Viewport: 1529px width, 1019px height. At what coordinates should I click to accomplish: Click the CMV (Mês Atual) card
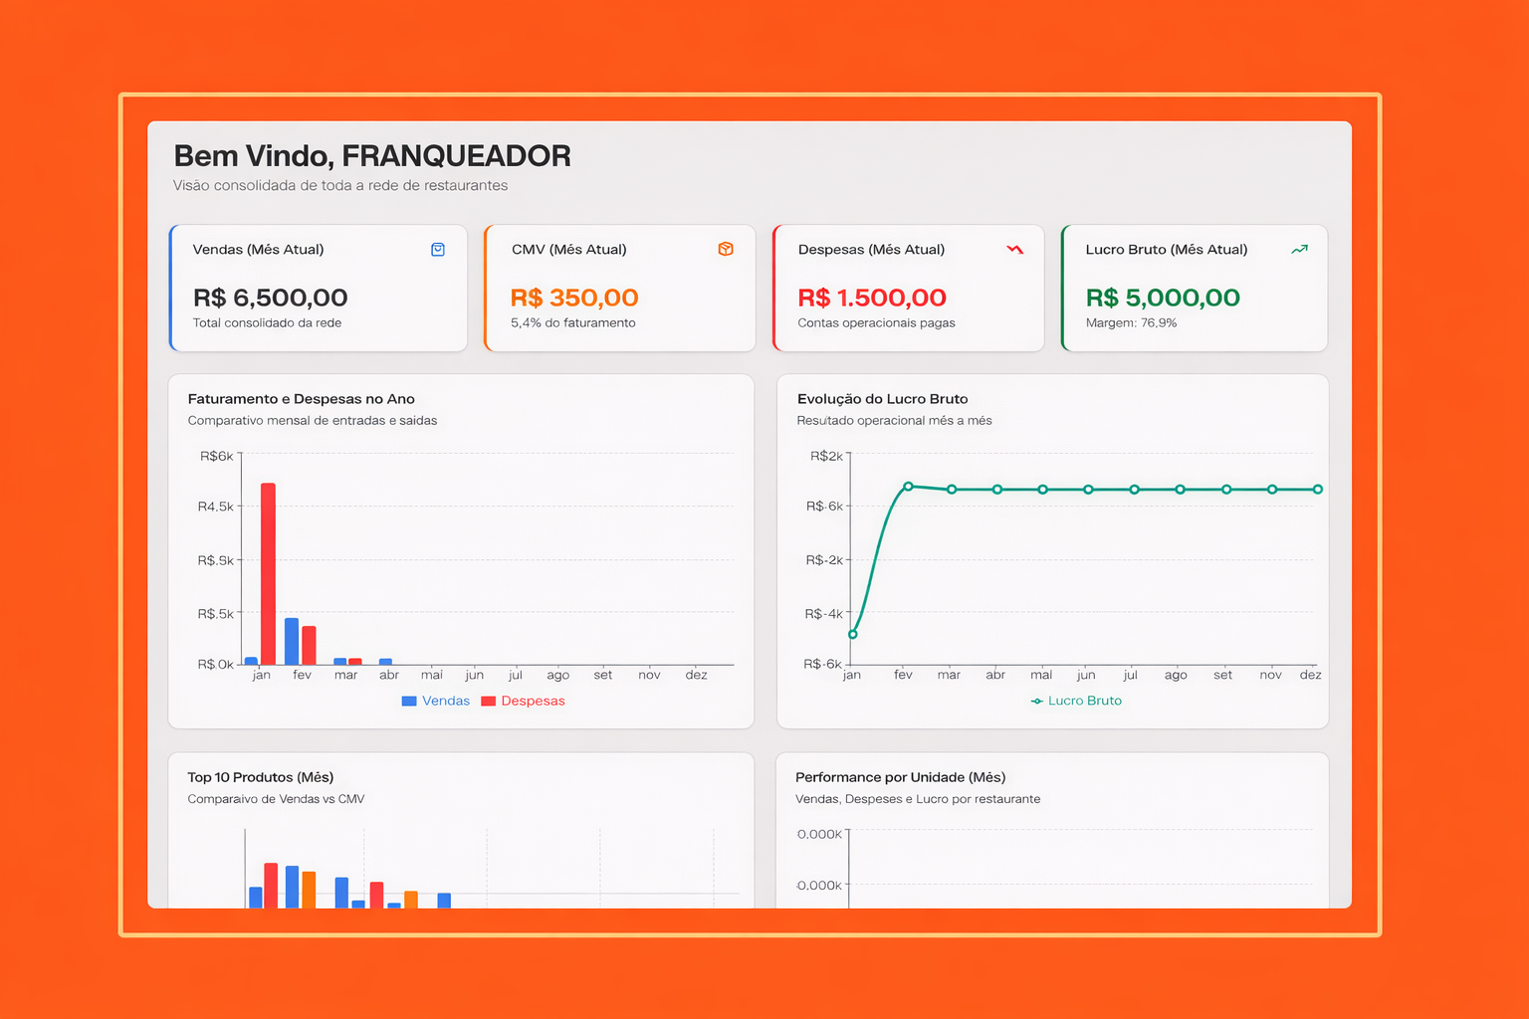click(x=619, y=289)
